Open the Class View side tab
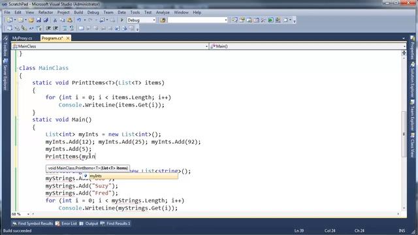The height and width of the screenshot is (235, 418). point(413,145)
